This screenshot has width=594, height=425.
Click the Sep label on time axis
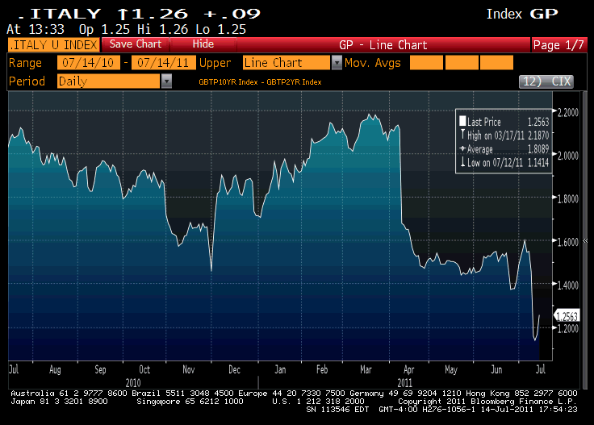coord(100,369)
